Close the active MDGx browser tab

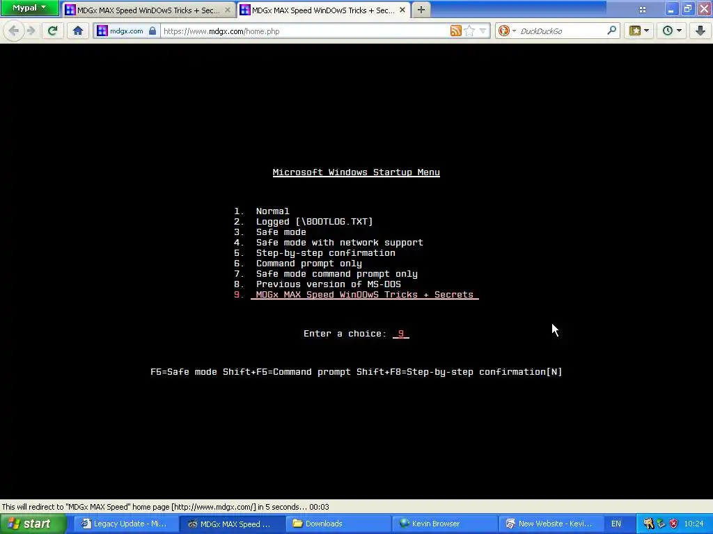tap(402, 10)
